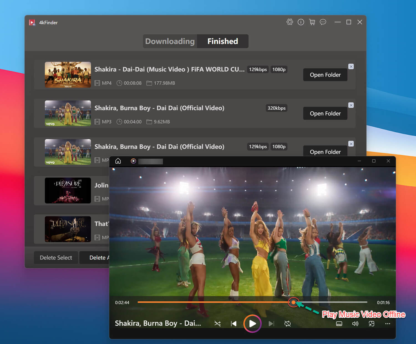This screenshot has width=416, height=344.
Task: Click the 1080p badge on first item
Action: [x=279, y=69]
